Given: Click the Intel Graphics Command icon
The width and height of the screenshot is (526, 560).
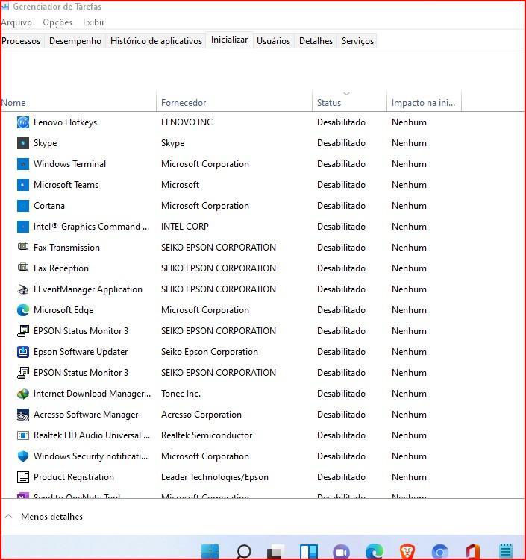Looking at the screenshot, I should click(23, 227).
